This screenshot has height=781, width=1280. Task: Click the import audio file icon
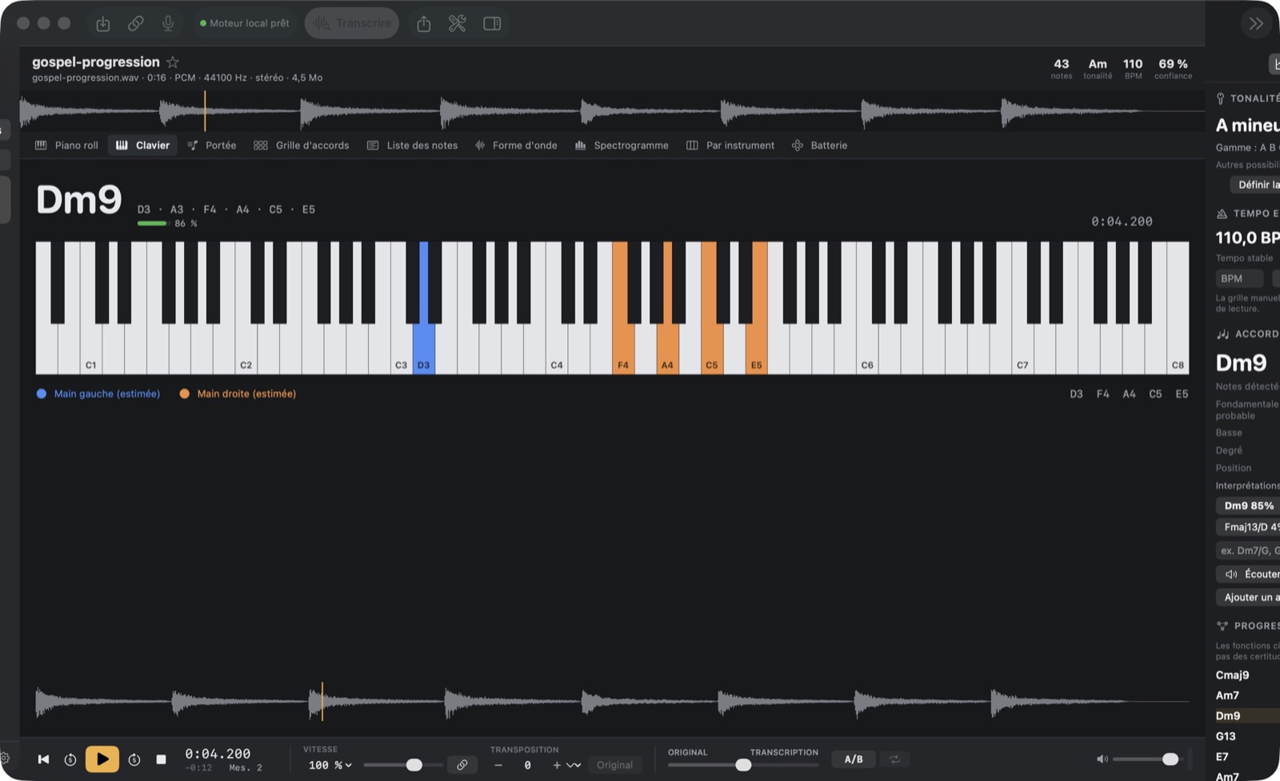(103, 24)
